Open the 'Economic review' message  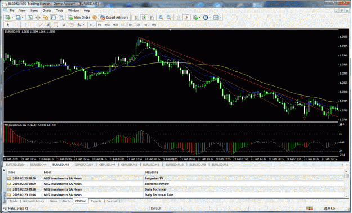pyautogui.click(x=175, y=184)
